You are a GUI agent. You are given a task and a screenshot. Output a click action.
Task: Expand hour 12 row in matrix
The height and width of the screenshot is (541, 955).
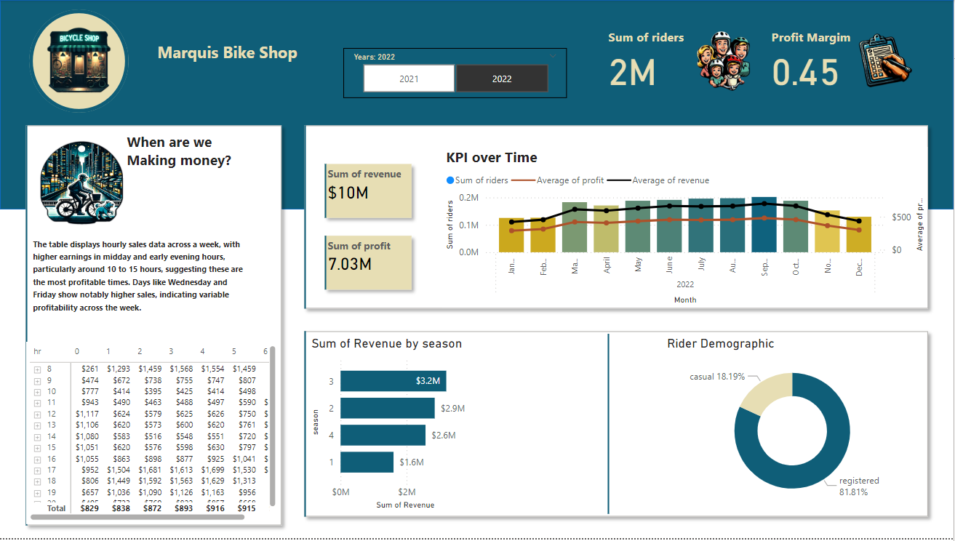point(37,414)
